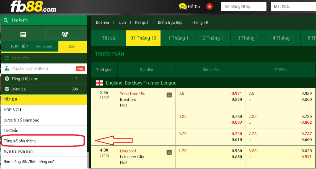Select the soccer ball sports tab icon
Viewport: 316px width, 169px height.
pyautogui.click(x=65, y=34)
